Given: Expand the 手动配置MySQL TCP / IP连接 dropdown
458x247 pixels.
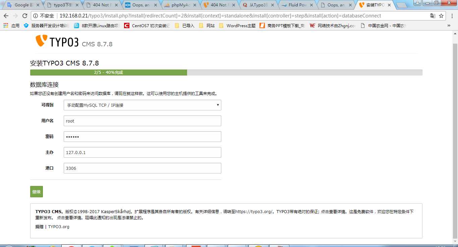Looking at the screenshot, I should pos(142,105).
